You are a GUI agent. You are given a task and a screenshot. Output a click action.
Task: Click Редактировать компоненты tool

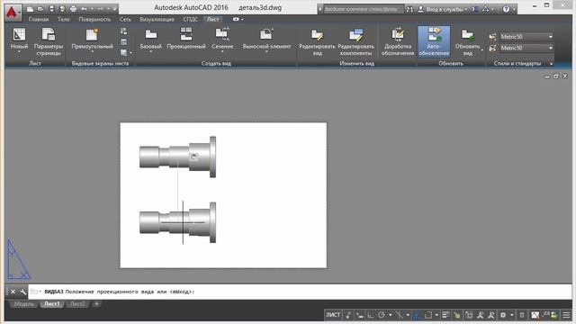pyautogui.click(x=356, y=42)
